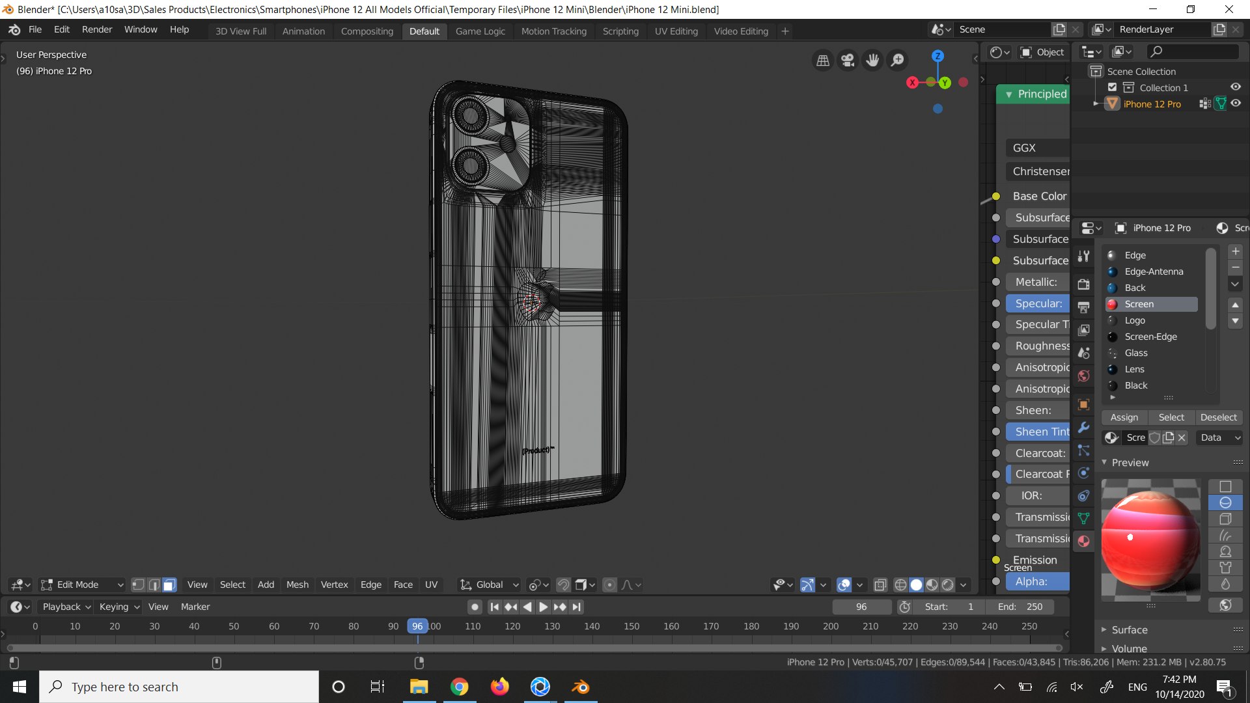Open the Particles properties tab
Image resolution: width=1250 pixels, height=703 pixels.
point(1083,450)
